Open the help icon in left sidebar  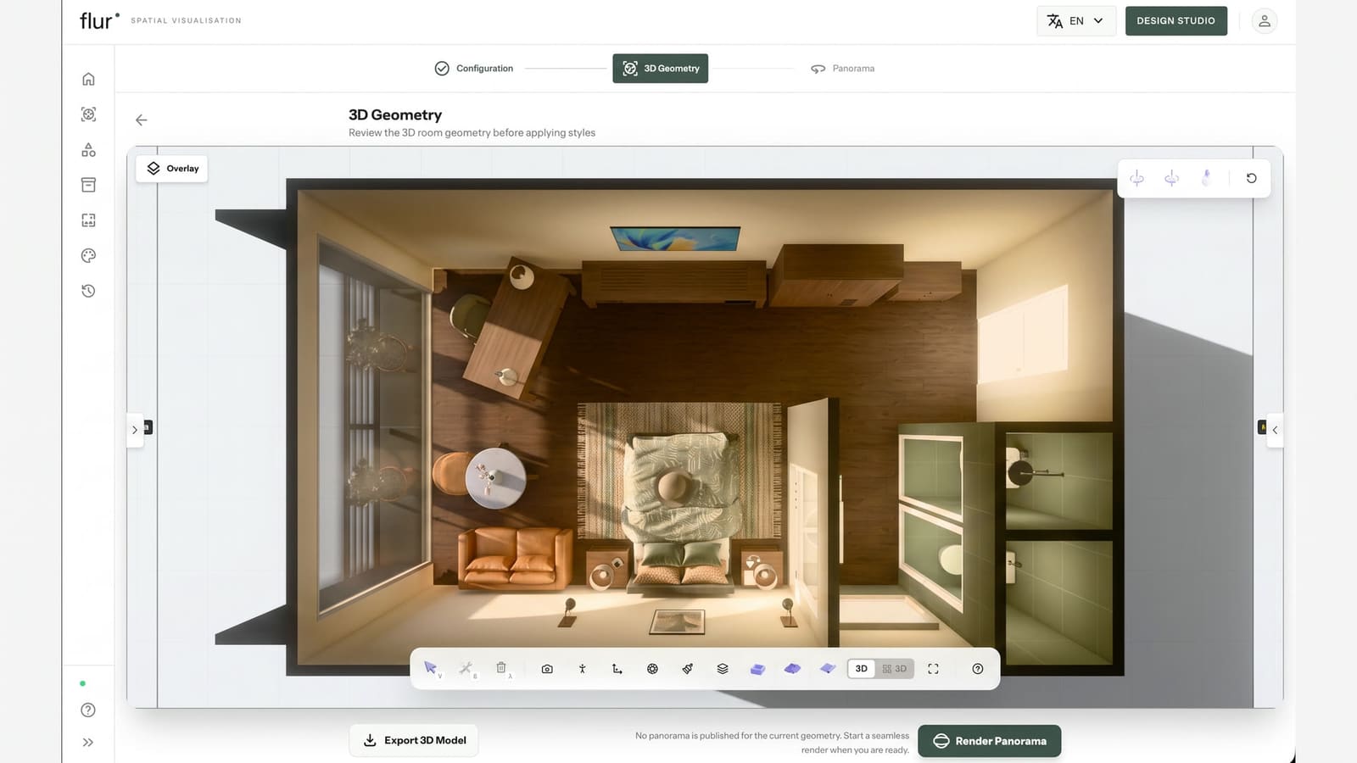[88, 710]
